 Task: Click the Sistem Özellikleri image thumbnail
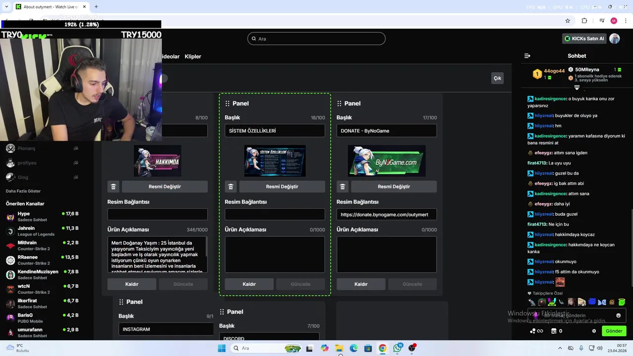pos(275,161)
